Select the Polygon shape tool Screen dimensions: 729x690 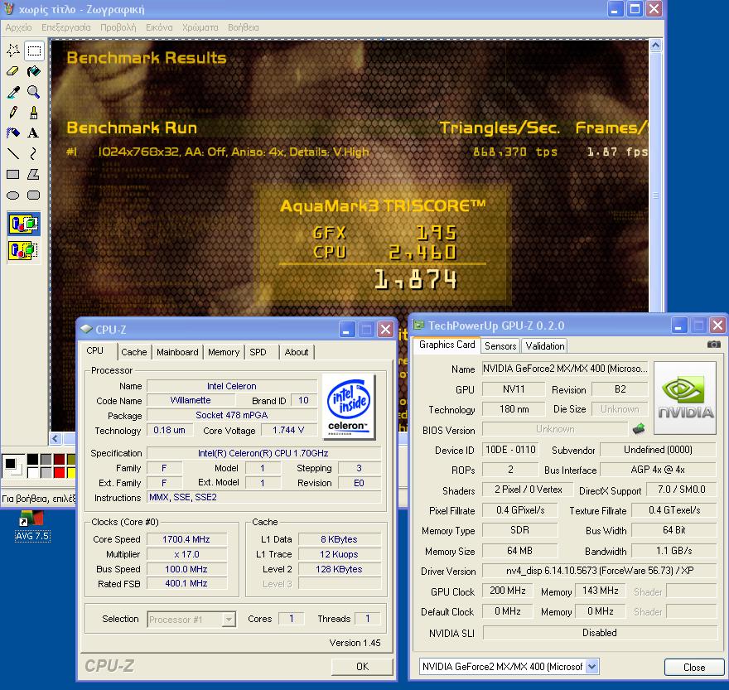point(34,174)
